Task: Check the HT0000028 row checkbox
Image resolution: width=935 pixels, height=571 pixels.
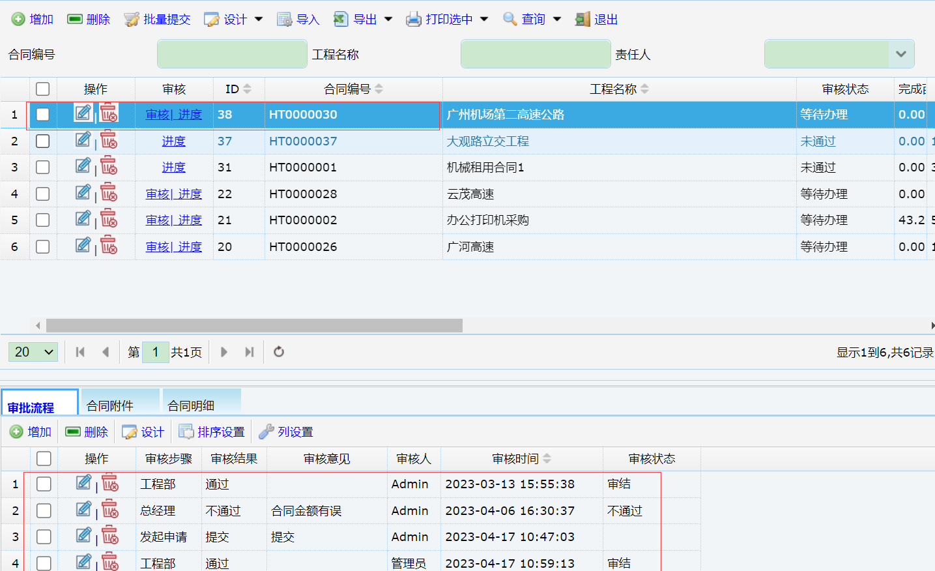Action: [x=43, y=194]
